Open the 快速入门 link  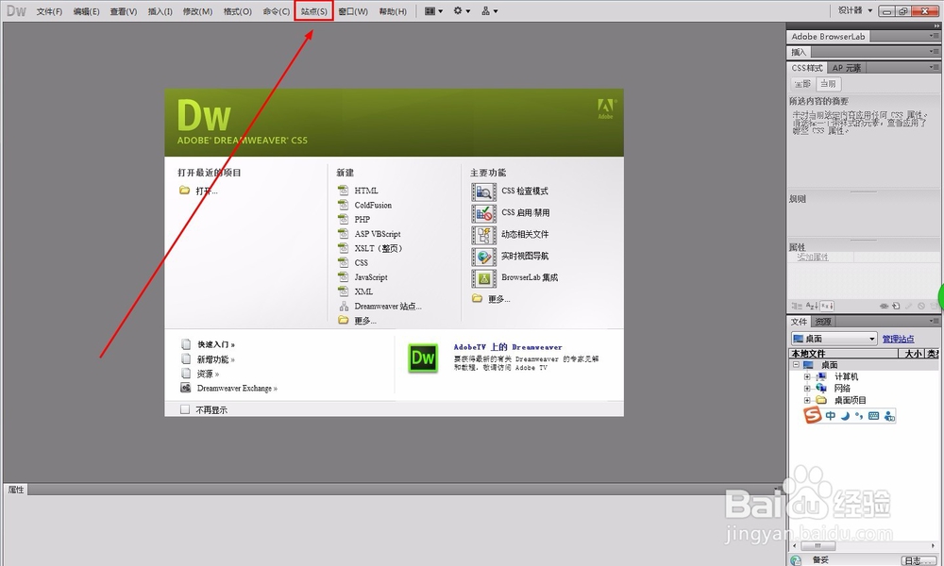coord(216,344)
